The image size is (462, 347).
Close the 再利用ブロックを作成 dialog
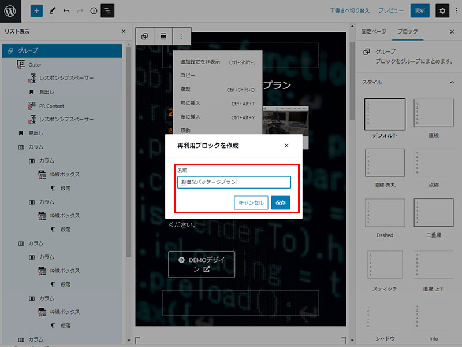pyautogui.click(x=286, y=145)
